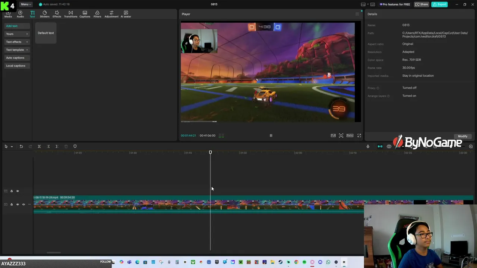The image size is (477, 268).
Task: Open Google Chrome from the taskbar
Action: click(296, 262)
